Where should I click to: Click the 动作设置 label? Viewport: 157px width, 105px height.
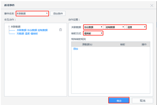point(74,19)
